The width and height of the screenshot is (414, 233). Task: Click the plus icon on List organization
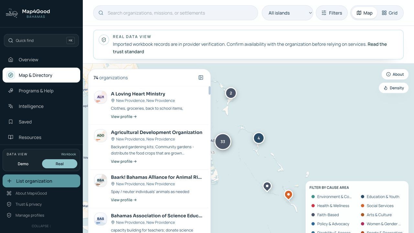coord(9,181)
